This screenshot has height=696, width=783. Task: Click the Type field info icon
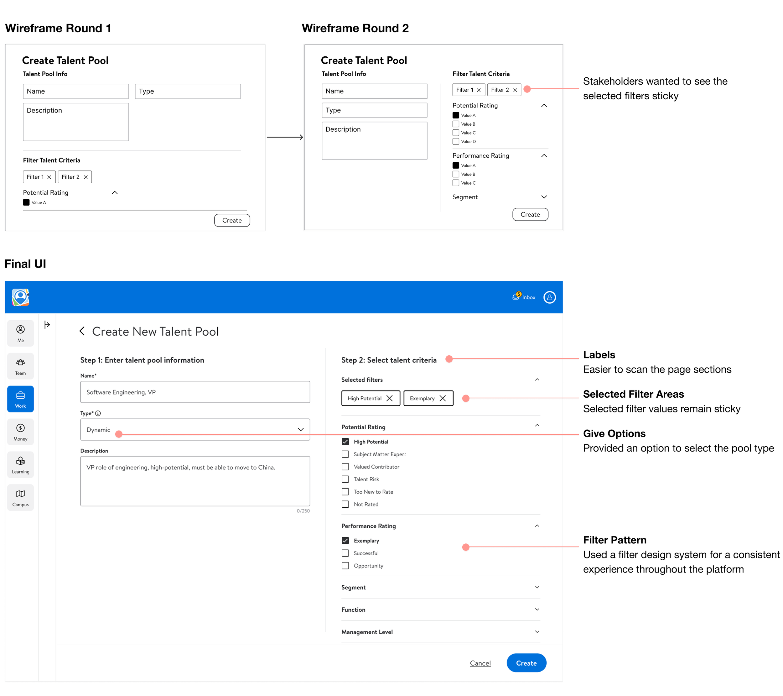point(98,413)
